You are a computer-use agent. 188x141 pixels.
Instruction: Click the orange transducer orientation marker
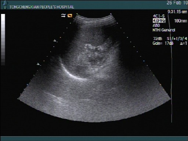[70, 15]
